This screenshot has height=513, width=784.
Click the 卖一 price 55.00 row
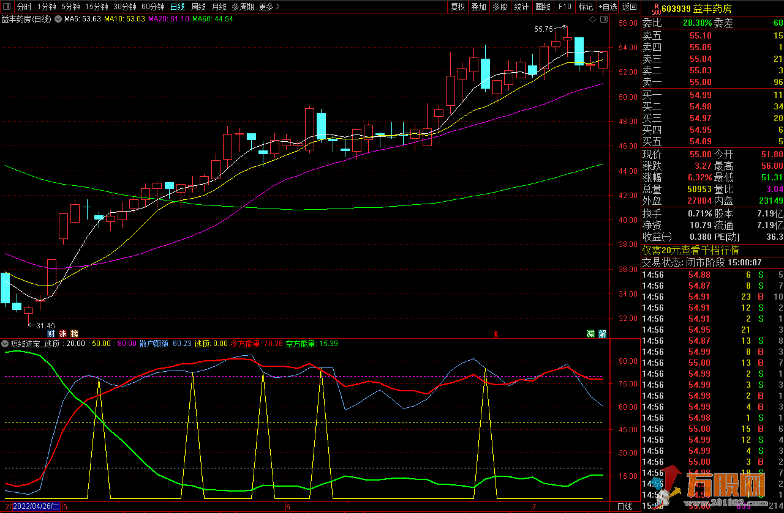(x=712, y=82)
